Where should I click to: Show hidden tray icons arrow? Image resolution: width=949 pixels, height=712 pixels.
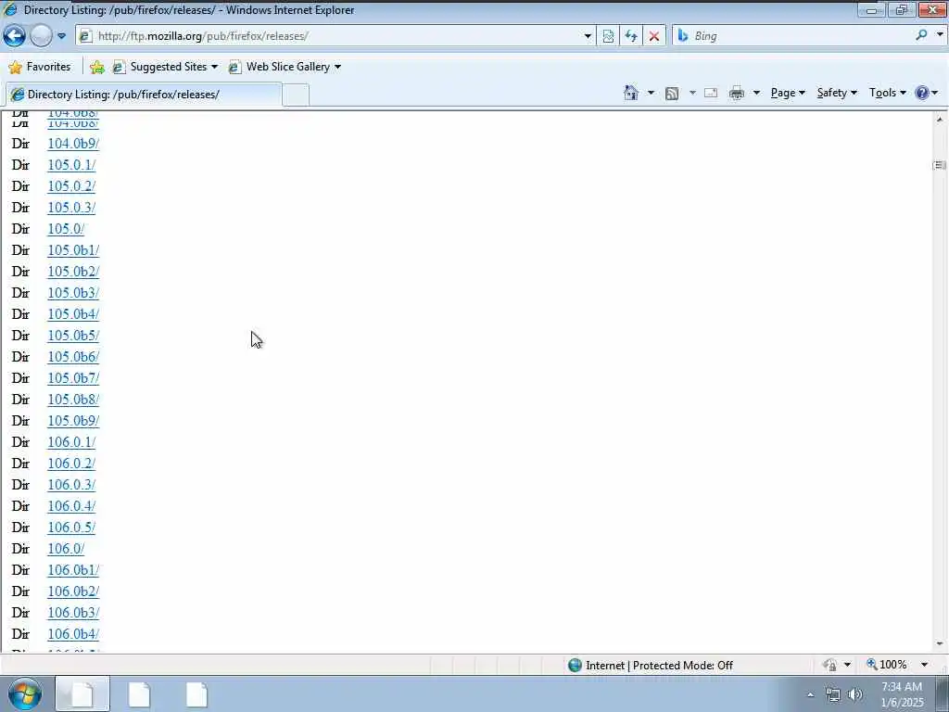tap(810, 694)
